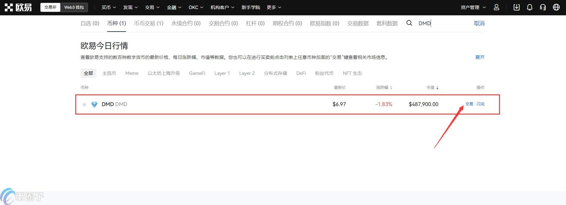Click the $487,900.00 market cap
Viewport: 566px width, 205px height.
(x=423, y=104)
